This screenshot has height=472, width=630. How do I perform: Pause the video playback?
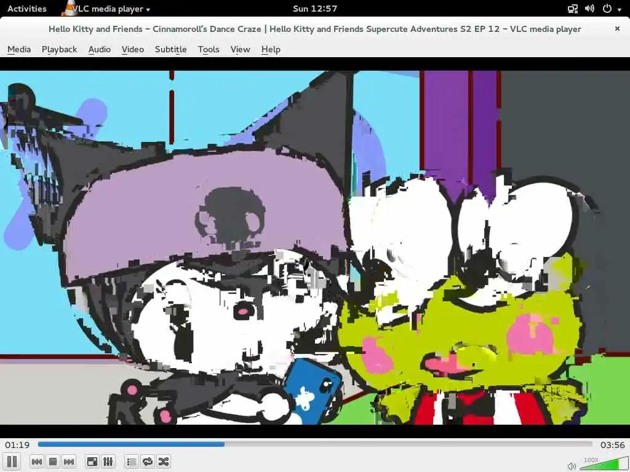point(12,462)
